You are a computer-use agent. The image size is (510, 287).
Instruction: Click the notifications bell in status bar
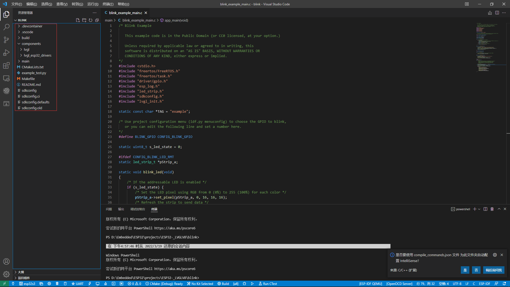504,284
